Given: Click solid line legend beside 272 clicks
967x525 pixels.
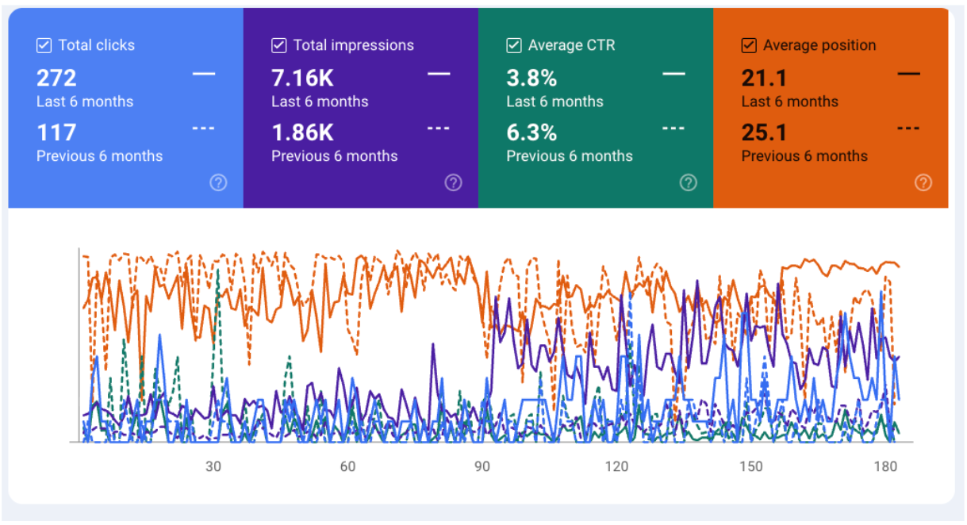Looking at the screenshot, I should [x=204, y=74].
